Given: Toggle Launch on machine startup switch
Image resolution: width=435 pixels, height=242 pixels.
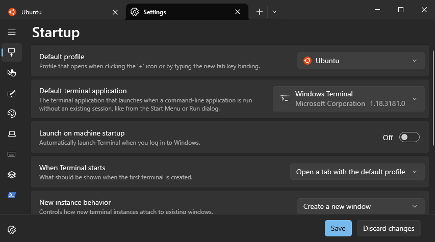Looking at the screenshot, I should point(409,137).
